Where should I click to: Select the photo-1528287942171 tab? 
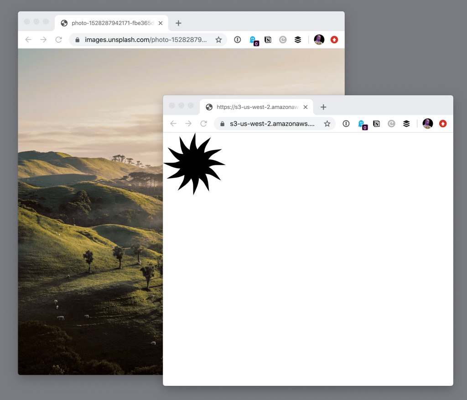(111, 23)
